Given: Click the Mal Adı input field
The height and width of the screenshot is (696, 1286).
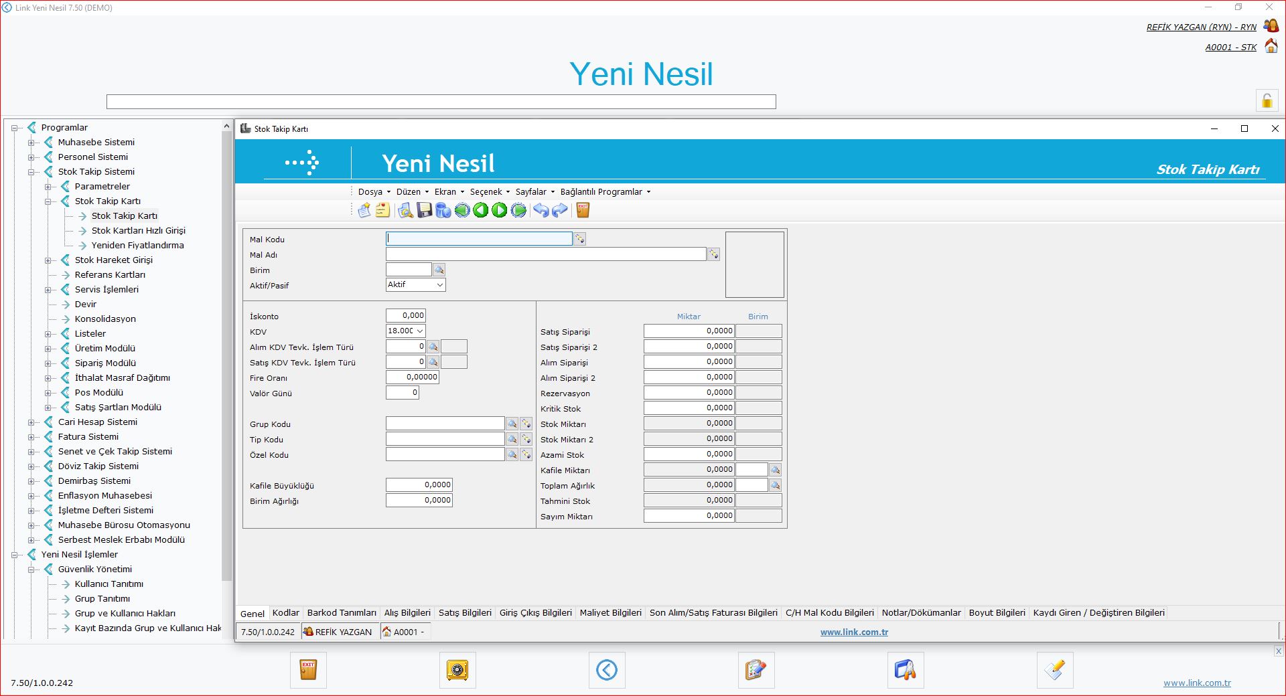Looking at the screenshot, I should tap(545, 254).
